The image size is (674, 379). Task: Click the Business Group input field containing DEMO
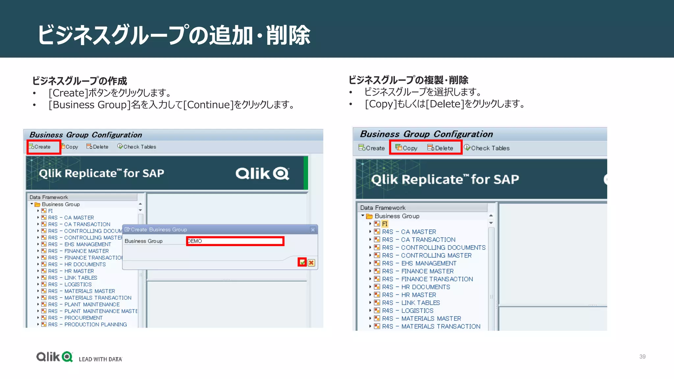pos(235,241)
